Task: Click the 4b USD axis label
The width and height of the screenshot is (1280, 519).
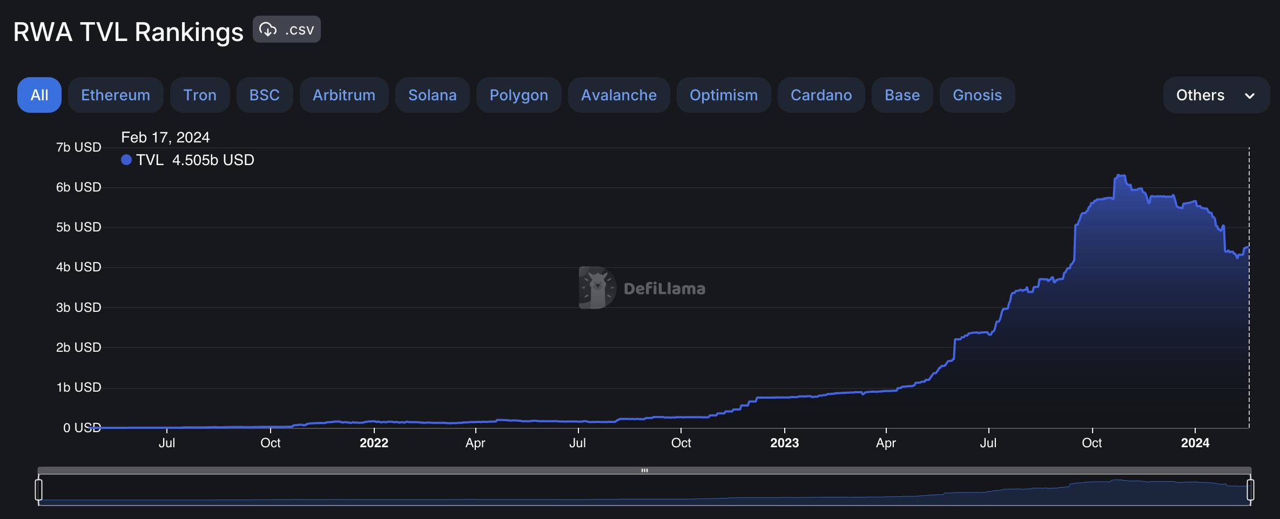Action: click(78, 267)
